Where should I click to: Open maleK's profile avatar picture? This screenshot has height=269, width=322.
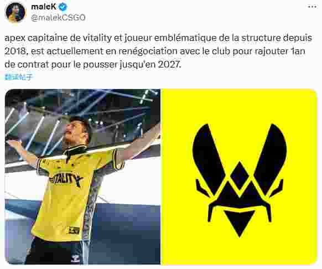coord(15,12)
